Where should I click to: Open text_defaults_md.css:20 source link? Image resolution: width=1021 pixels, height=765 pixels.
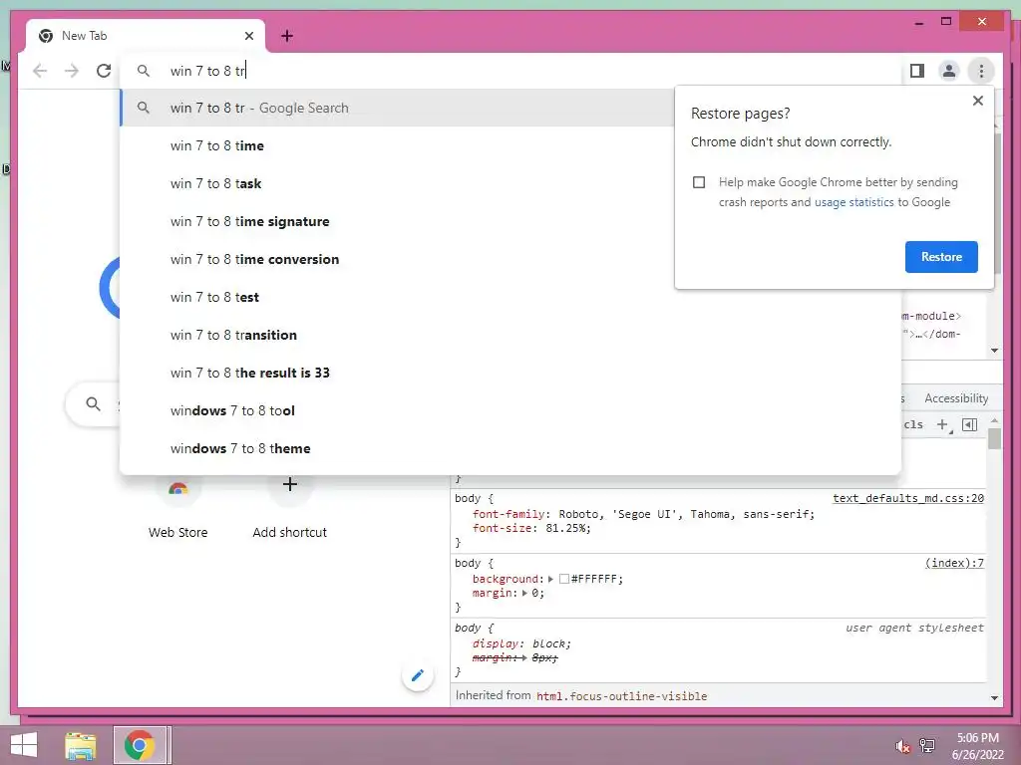point(908,498)
